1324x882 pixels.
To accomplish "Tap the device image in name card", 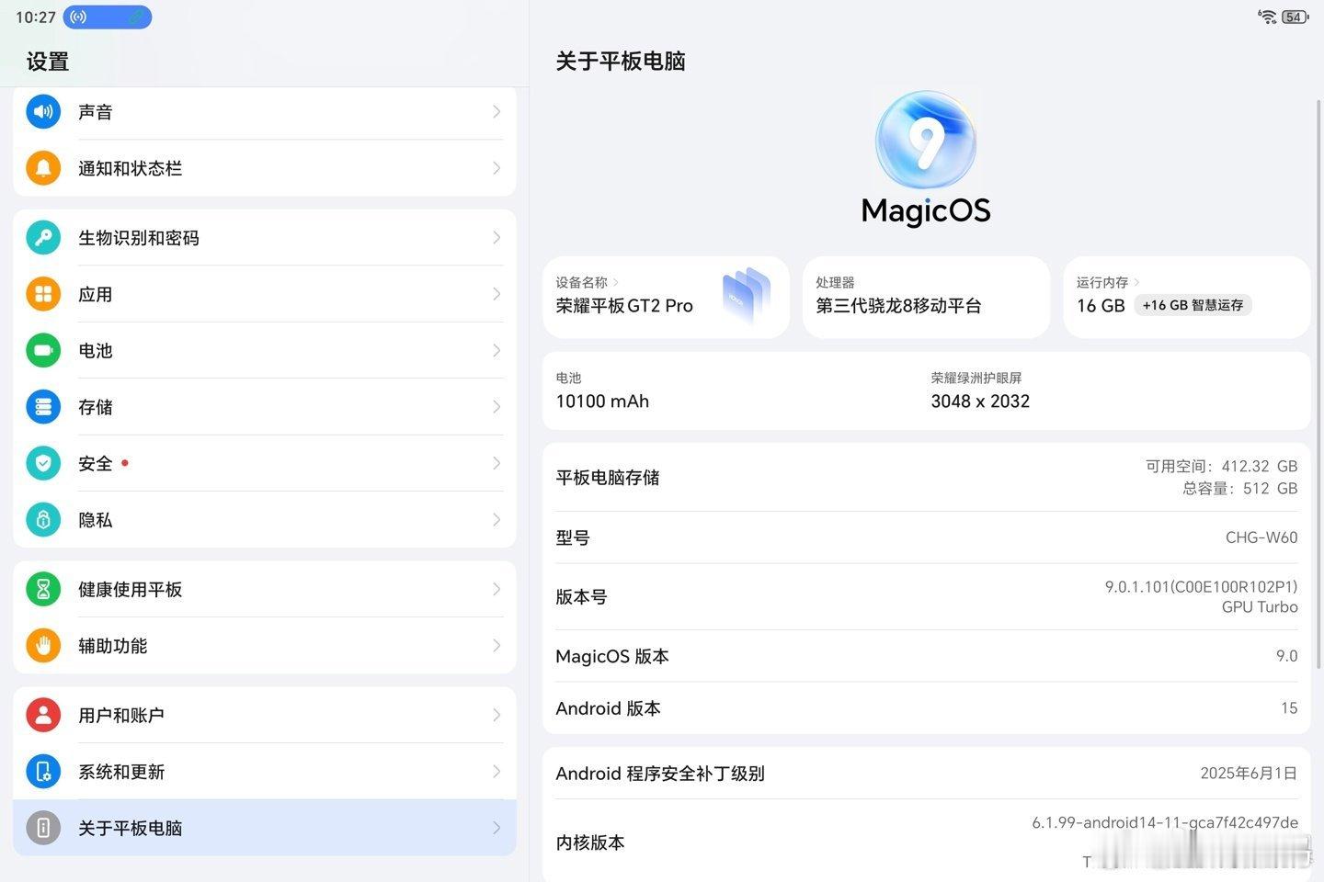I will tap(746, 296).
